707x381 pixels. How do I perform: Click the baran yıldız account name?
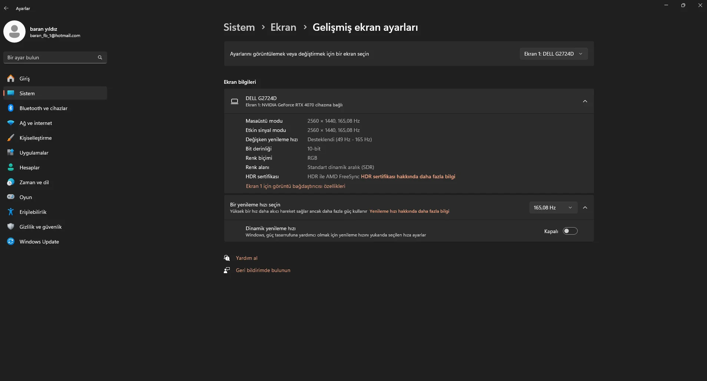click(x=43, y=29)
